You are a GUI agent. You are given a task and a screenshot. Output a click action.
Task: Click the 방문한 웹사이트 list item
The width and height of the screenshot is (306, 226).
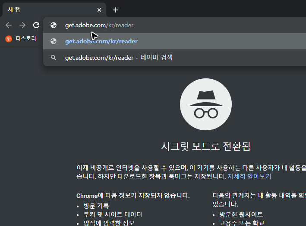(241, 214)
